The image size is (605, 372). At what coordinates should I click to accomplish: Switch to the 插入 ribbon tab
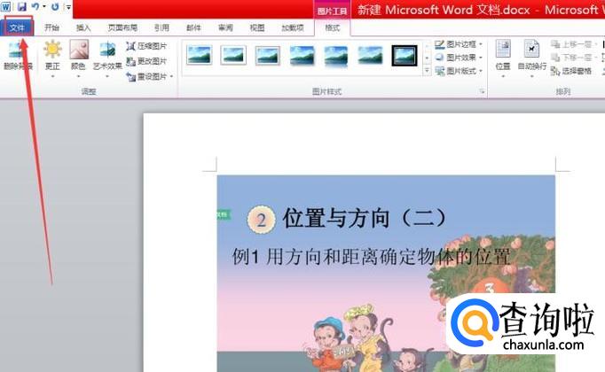[83, 27]
